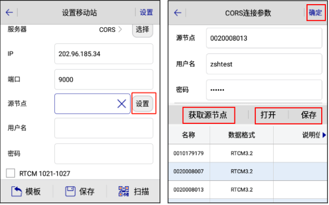
Task: Focus the masked 密码 field in CORS screen
Action: coord(264,90)
